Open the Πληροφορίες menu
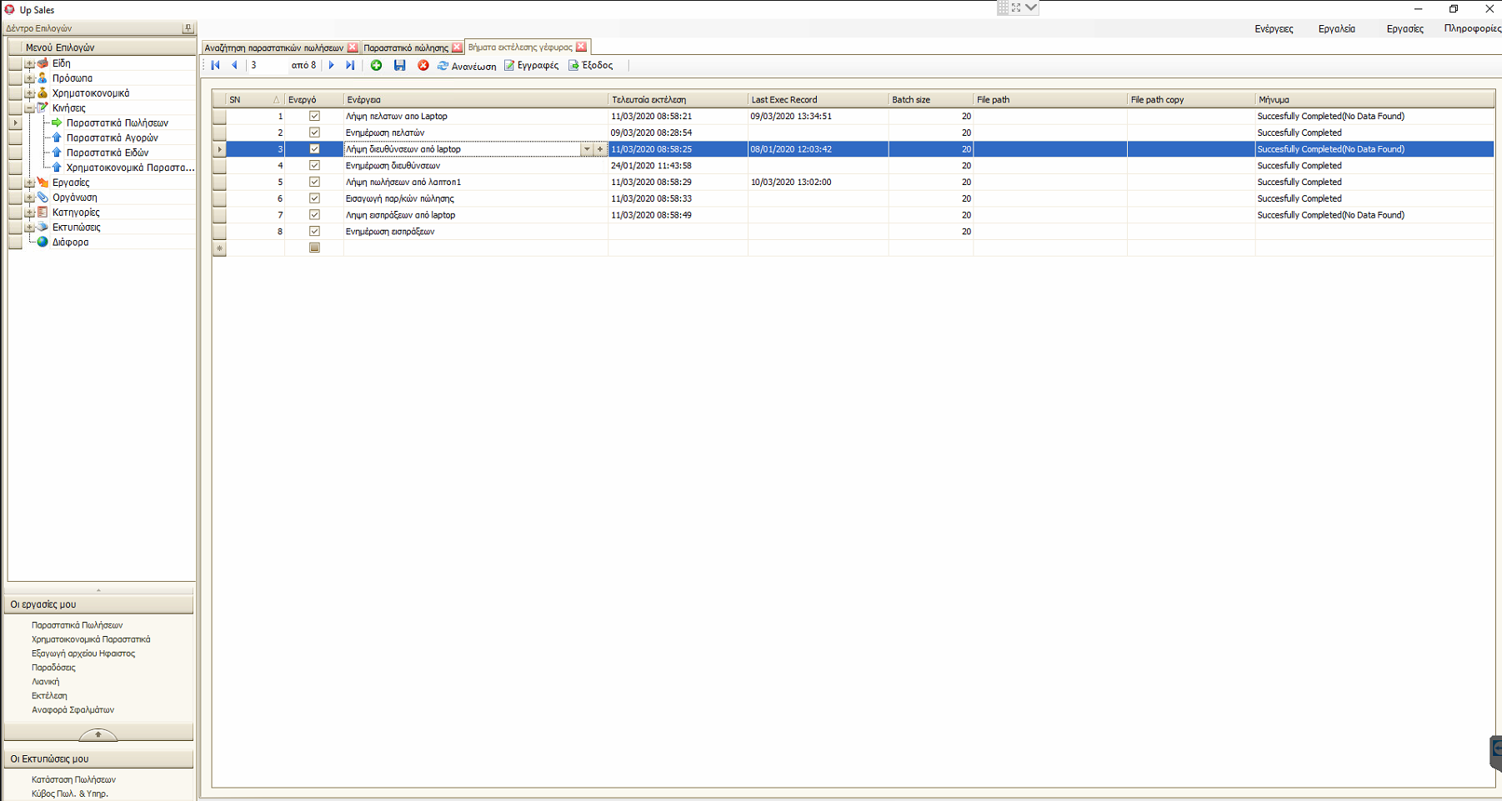The height and width of the screenshot is (801, 1502). (1473, 28)
